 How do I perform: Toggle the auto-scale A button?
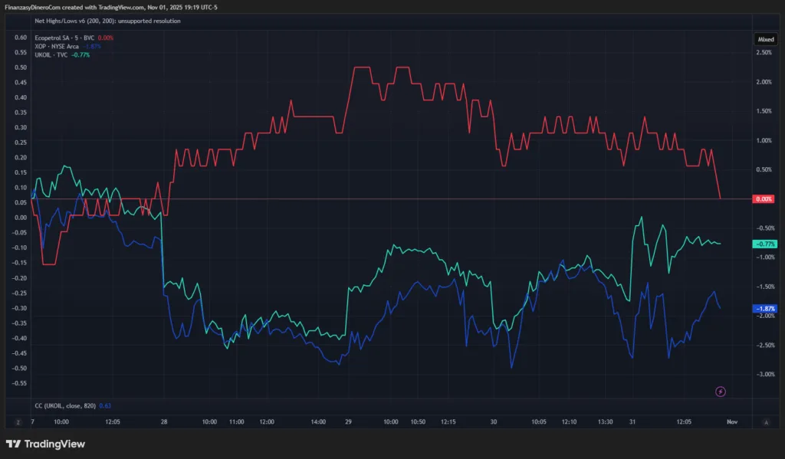765,421
